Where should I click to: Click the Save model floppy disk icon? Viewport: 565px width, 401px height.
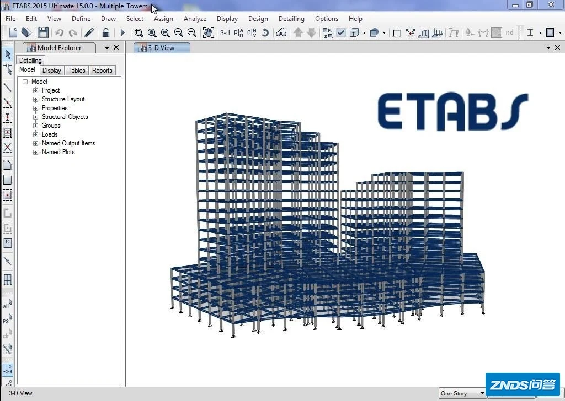tap(43, 33)
